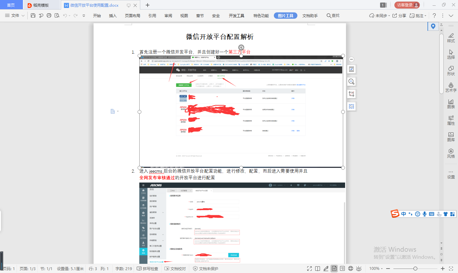
Task: Click the Sogou voice input microphone
Action: pyautogui.click(x=425, y=214)
